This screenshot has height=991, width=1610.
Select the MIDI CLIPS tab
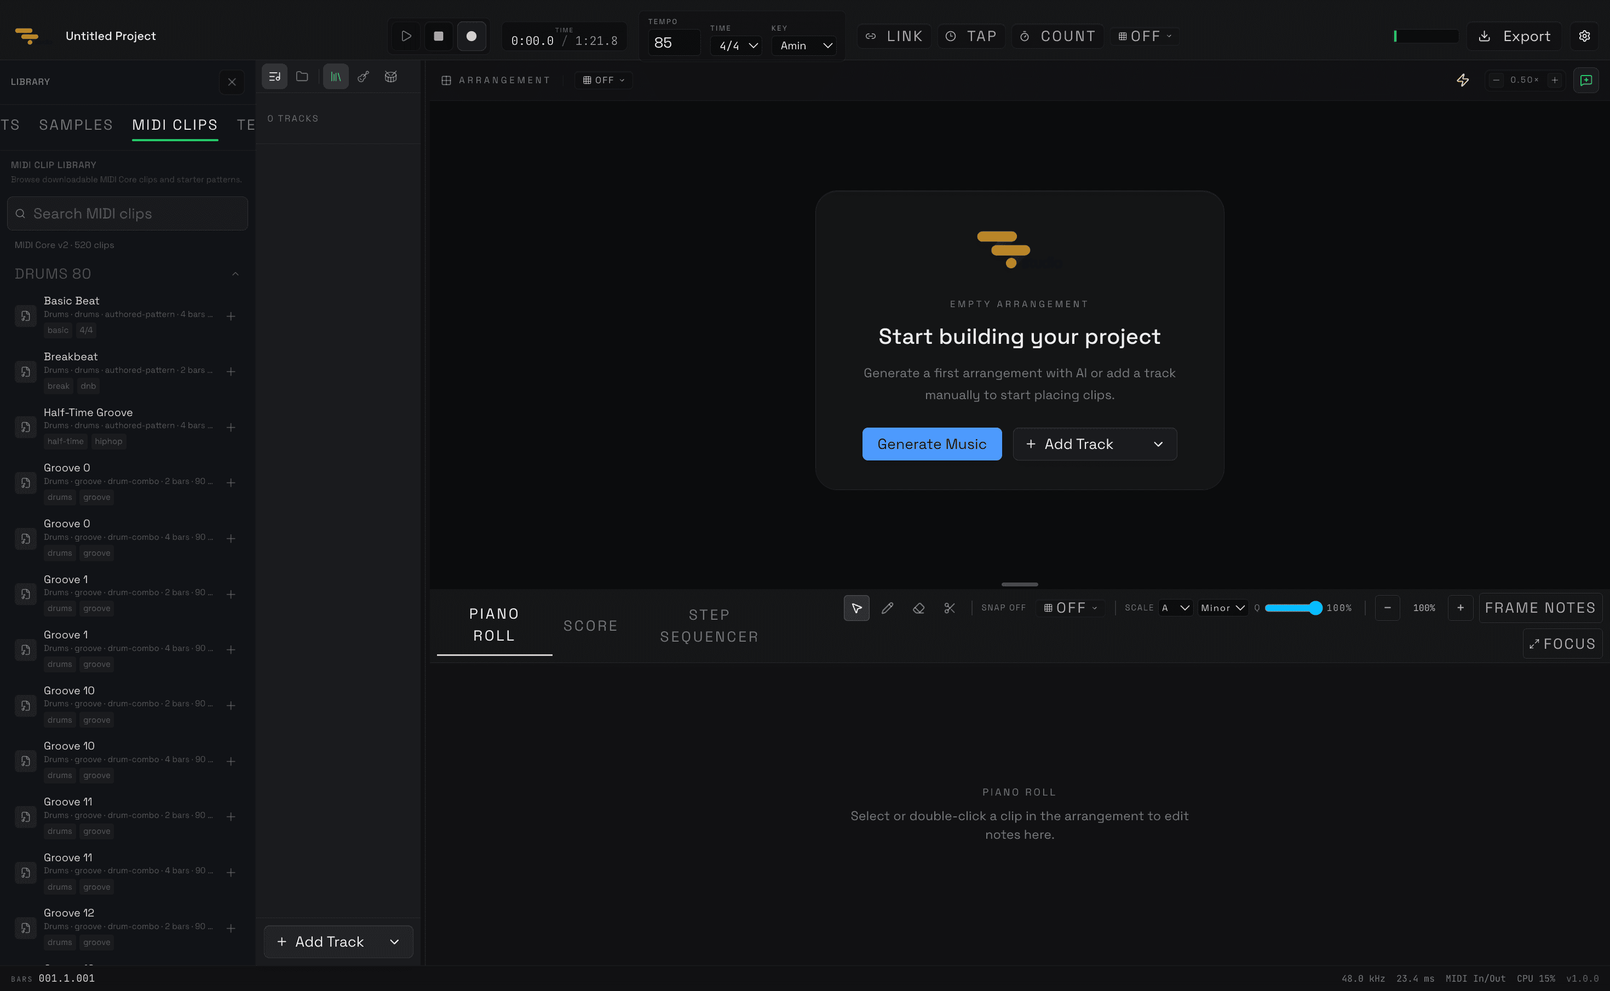coord(175,124)
